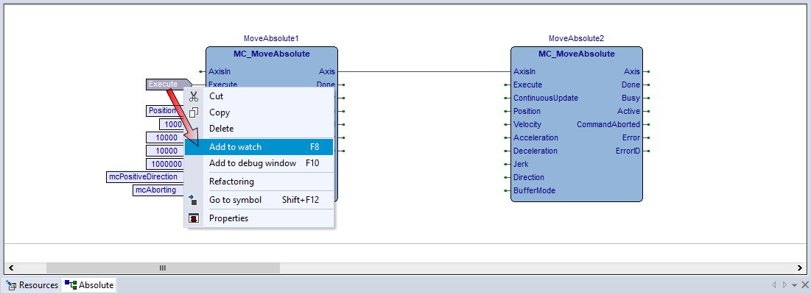The image size is (811, 294).
Task: Click the Go to symbol icon
Action: [x=194, y=200]
